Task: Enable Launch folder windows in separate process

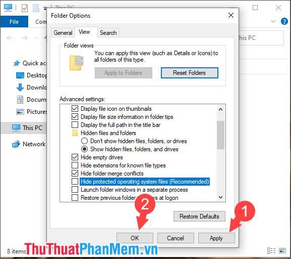Action: click(x=75, y=190)
